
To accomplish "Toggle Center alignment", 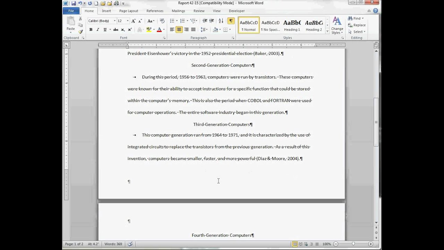I will click(179, 30).
